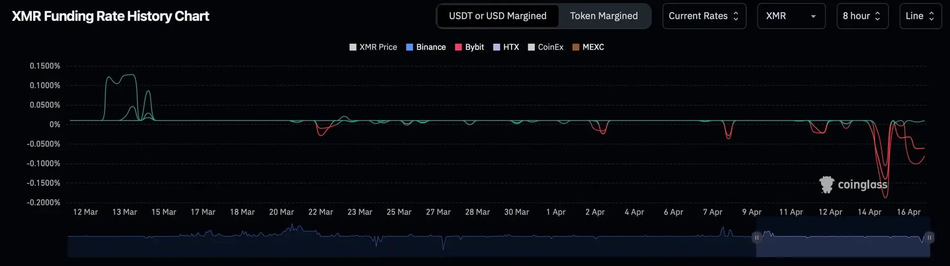Click the up-down arrows beside Line
The height and width of the screenshot is (266, 950).
[x=931, y=16]
